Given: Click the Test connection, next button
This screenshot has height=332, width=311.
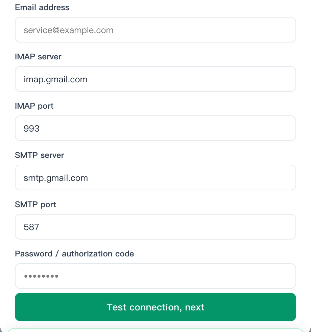Looking at the screenshot, I should pyautogui.click(x=155, y=307).
